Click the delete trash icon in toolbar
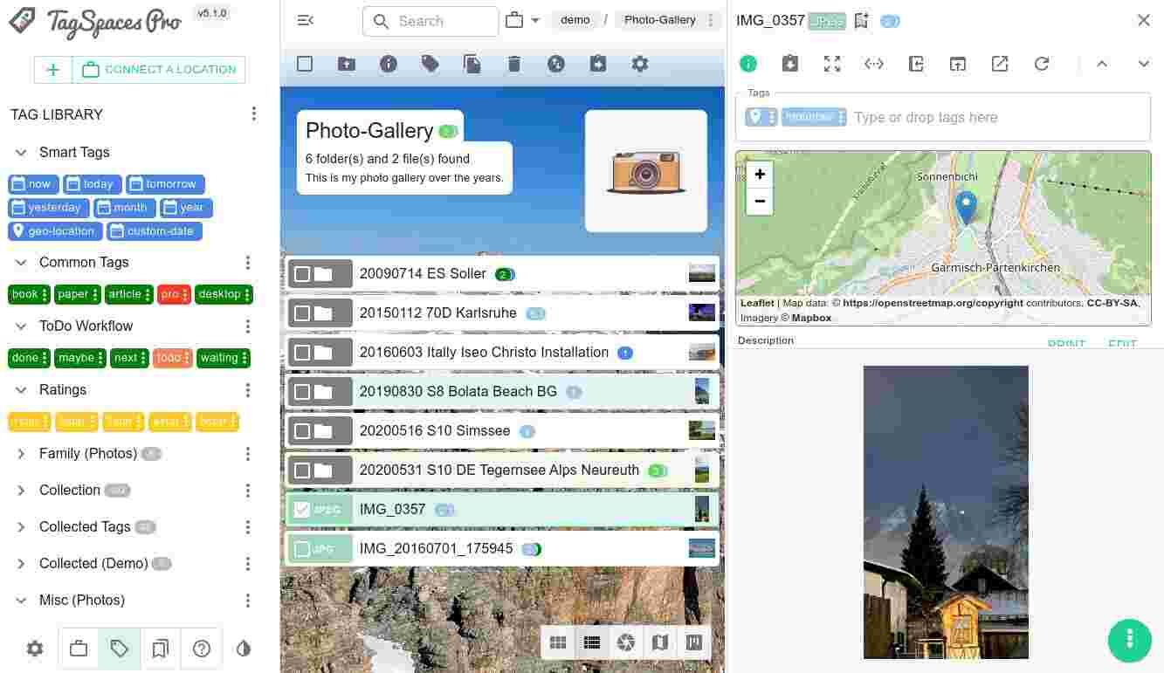 pos(514,64)
